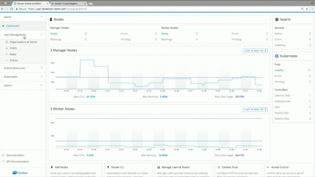Image resolution: width=315 pixels, height=177 pixels.
Task: Expand the Kubernetes sidebar section
Action: 23,77
